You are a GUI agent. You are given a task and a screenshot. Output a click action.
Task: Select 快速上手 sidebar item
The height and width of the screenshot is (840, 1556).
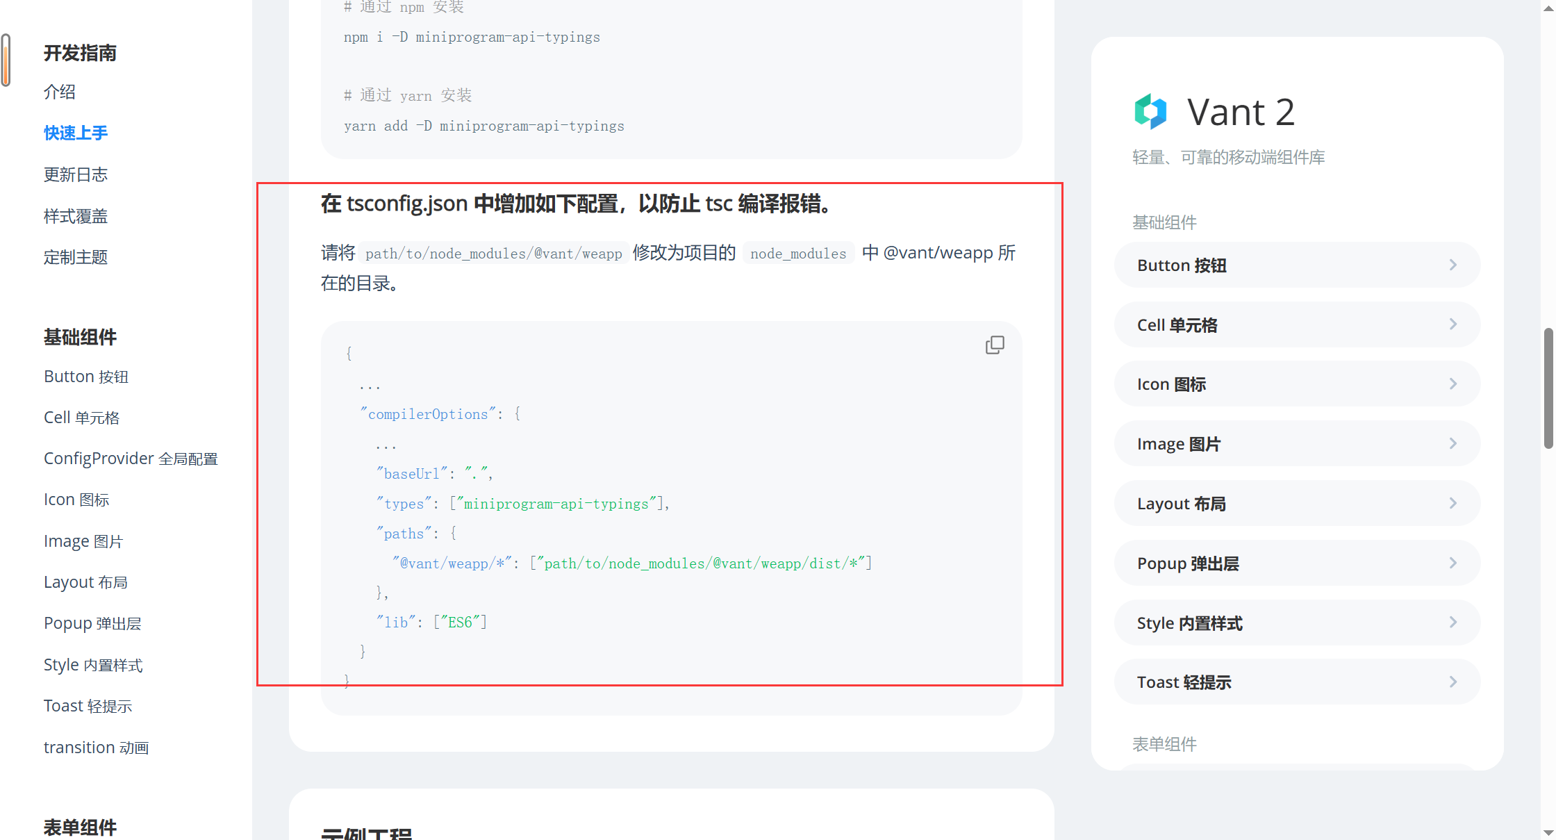point(76,133)
